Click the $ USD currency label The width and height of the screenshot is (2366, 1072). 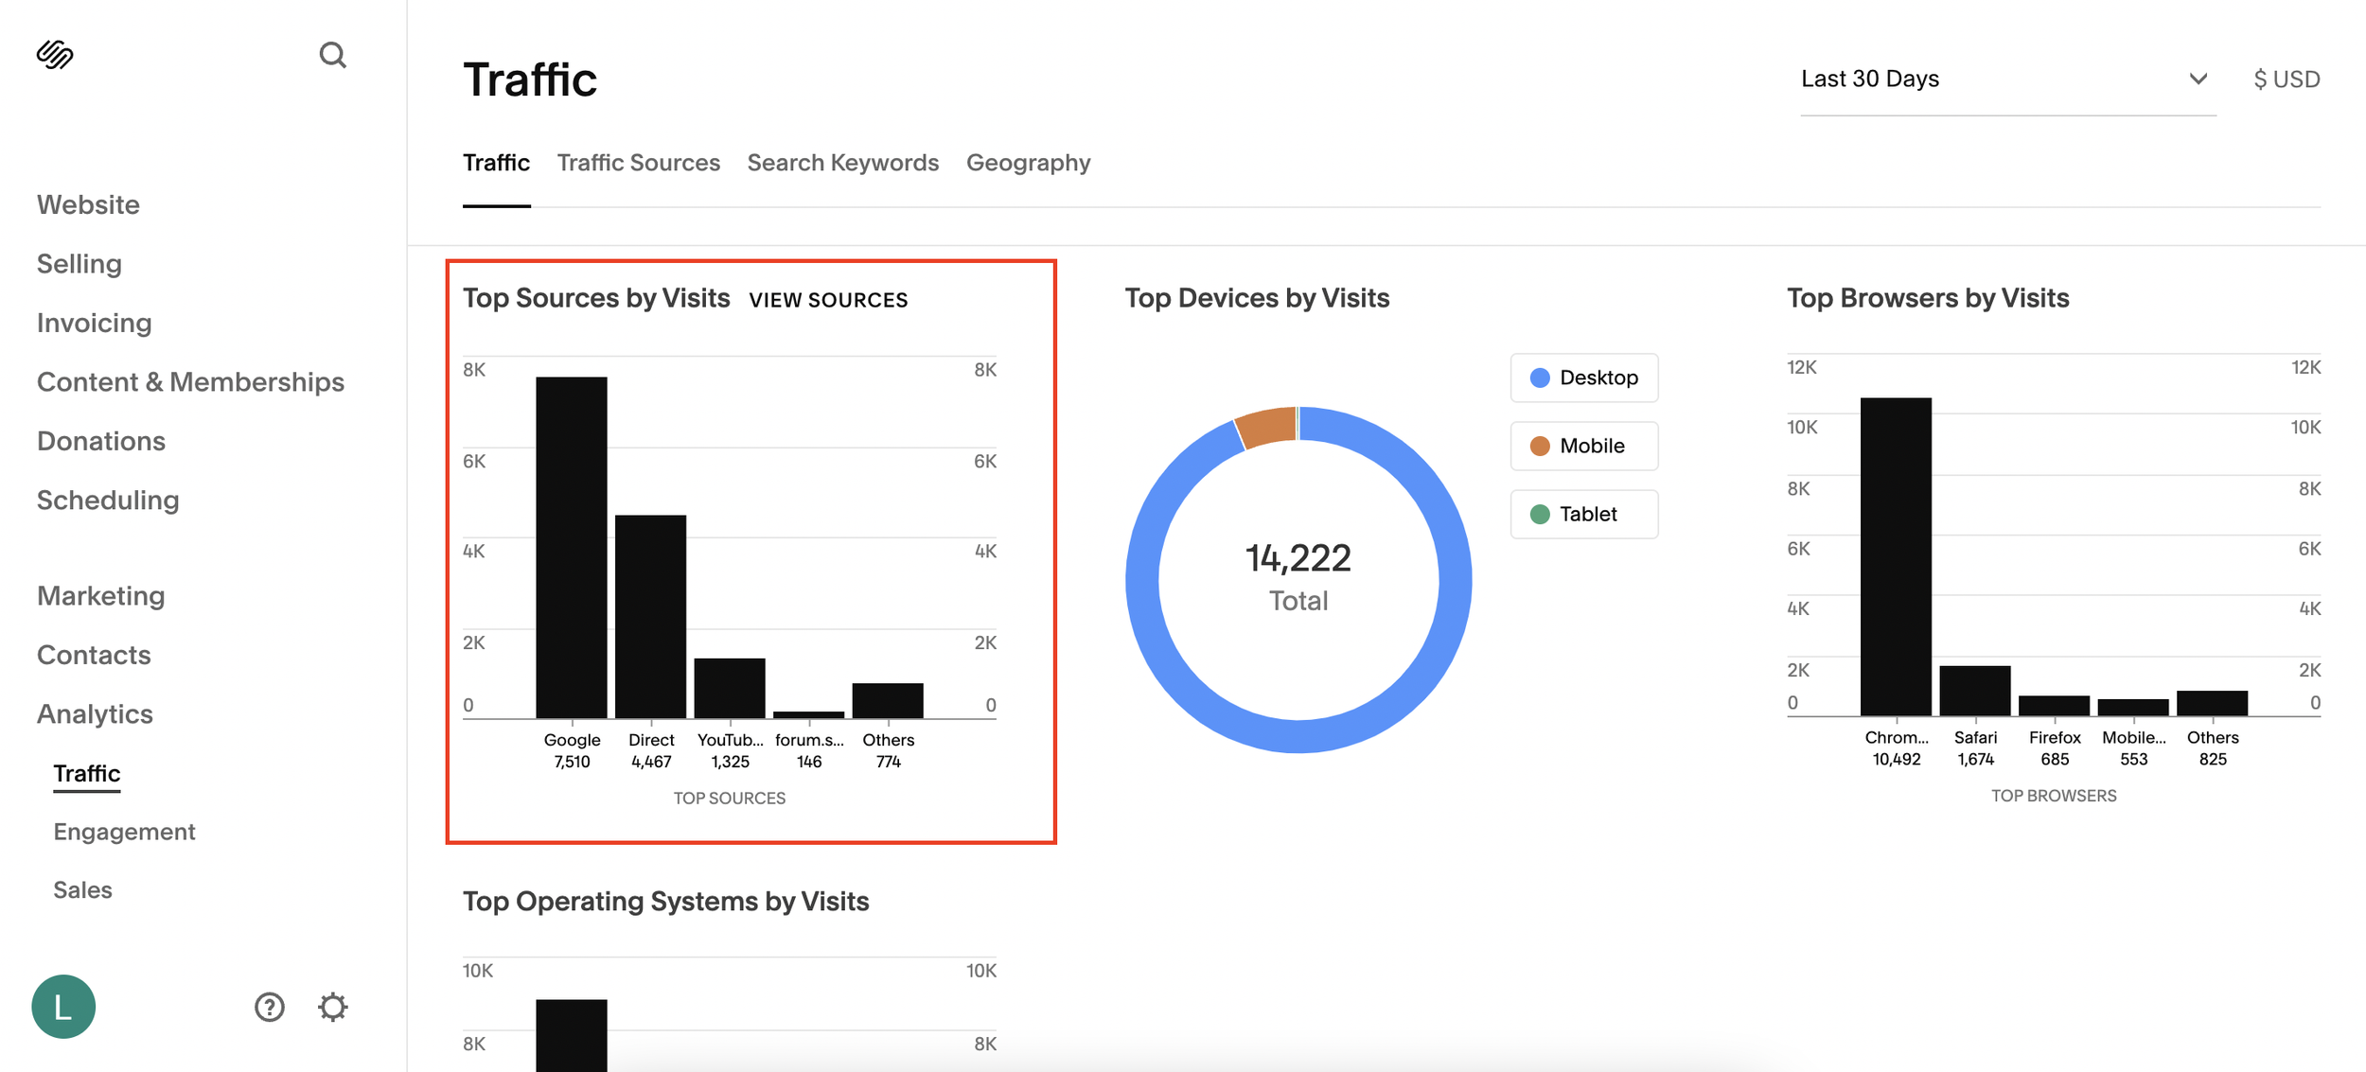[x=2287, y=79]
